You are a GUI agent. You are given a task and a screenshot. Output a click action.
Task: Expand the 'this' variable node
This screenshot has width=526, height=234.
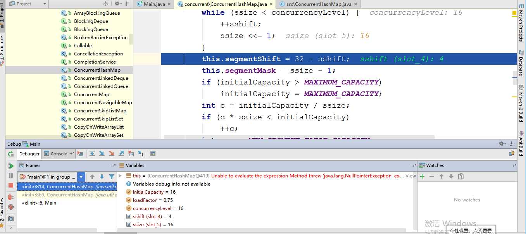pyautogui.click(x=120, y=175)
